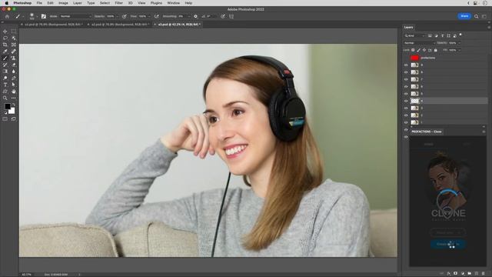Hide layer 9
Viewport: 492px width, 277px height.
tap(406, 65)
